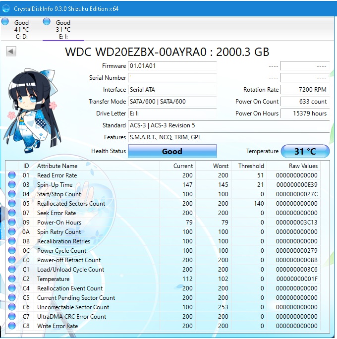
Task: Click the status orb for Power Cycle Count
Action: [x=12, y=250]
